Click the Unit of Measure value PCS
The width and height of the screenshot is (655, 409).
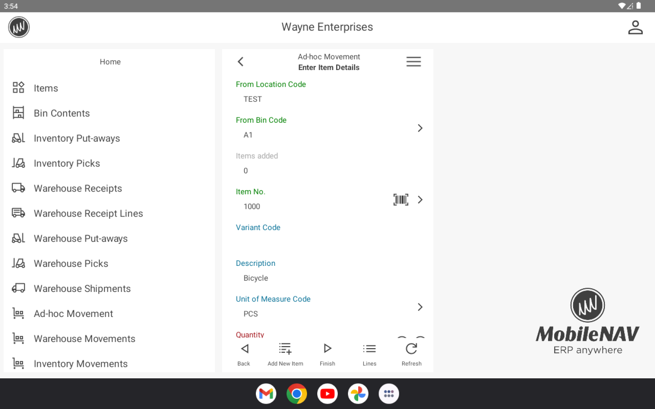251,314
